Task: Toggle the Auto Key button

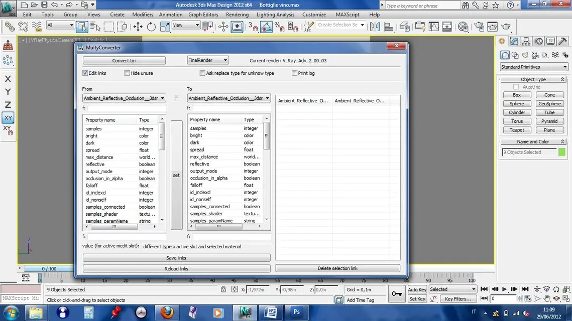Action: click(x=417, y=290)
